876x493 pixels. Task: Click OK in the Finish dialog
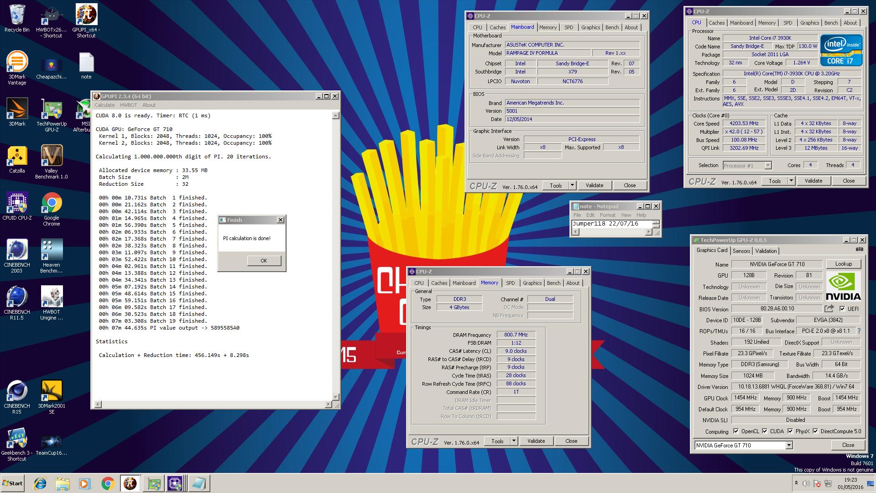coord(264,261)
